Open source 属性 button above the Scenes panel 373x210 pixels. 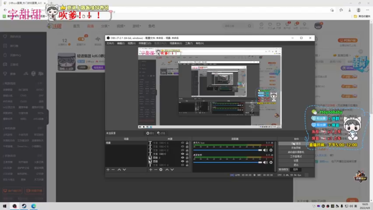[150, 133]
